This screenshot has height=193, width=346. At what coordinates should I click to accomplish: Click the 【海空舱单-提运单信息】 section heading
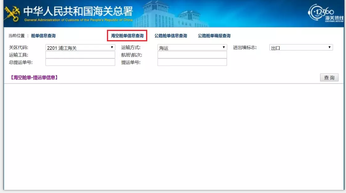coord(34,77)
